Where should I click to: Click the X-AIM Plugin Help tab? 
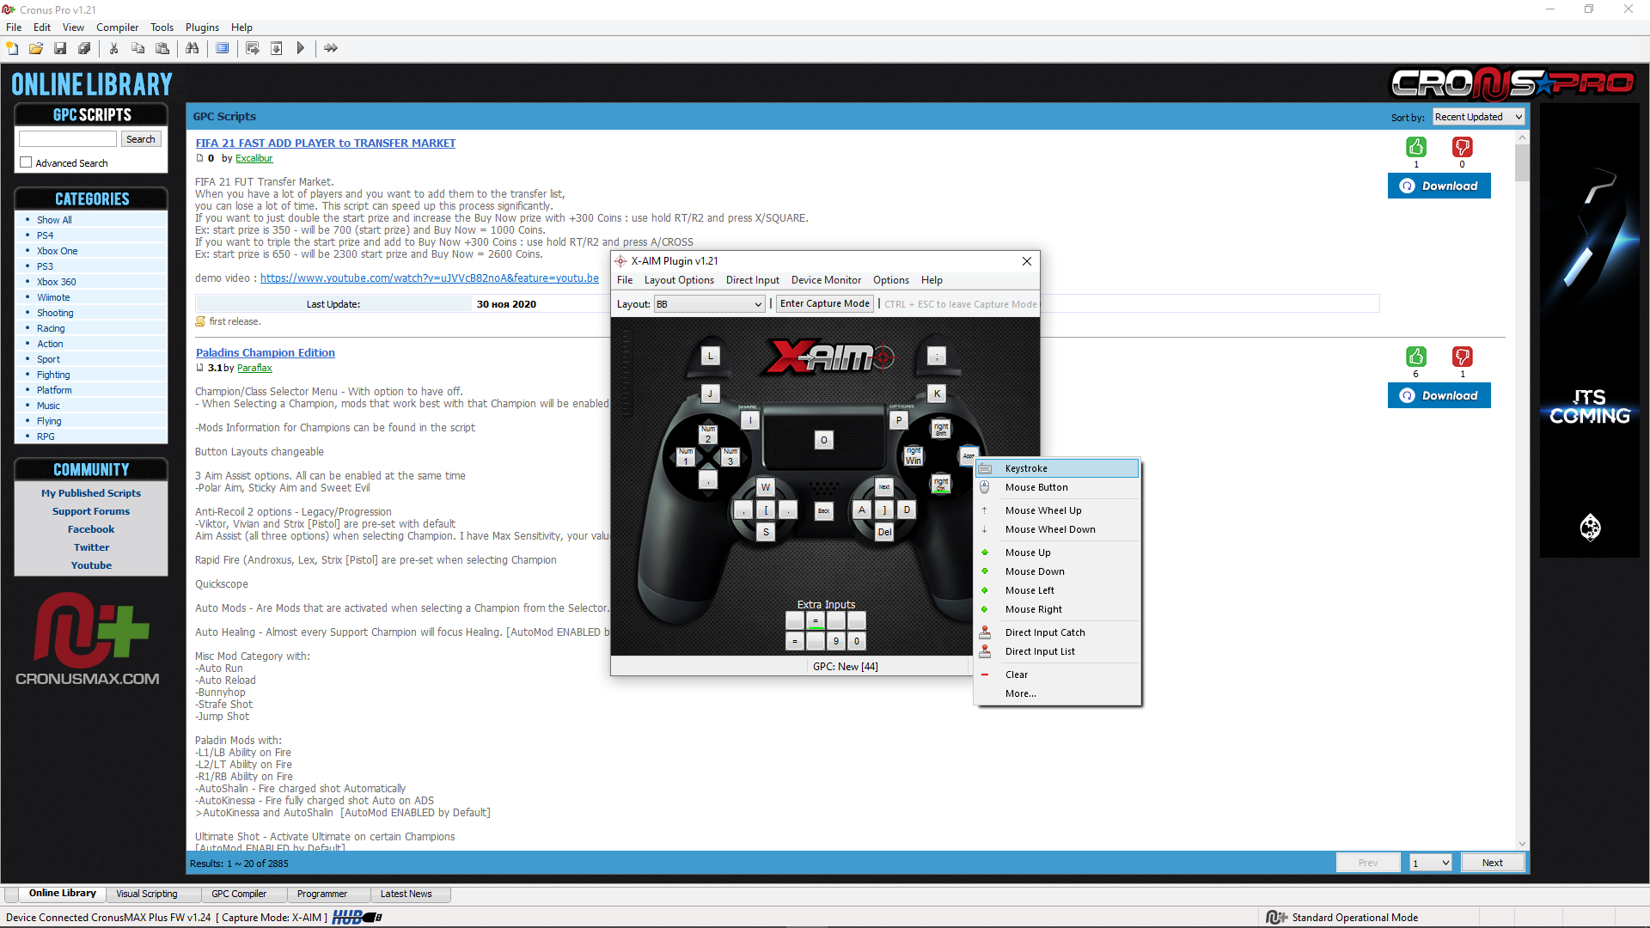coord(931,280)
